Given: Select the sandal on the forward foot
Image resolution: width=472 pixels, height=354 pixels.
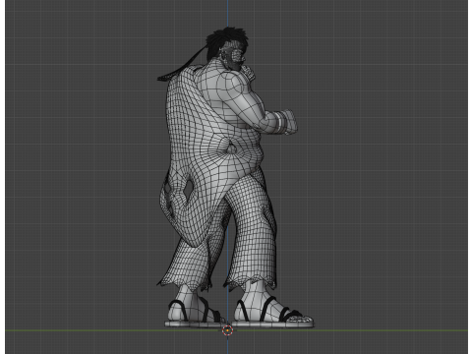Looking at the screenshot, I should tap(273, 313).
